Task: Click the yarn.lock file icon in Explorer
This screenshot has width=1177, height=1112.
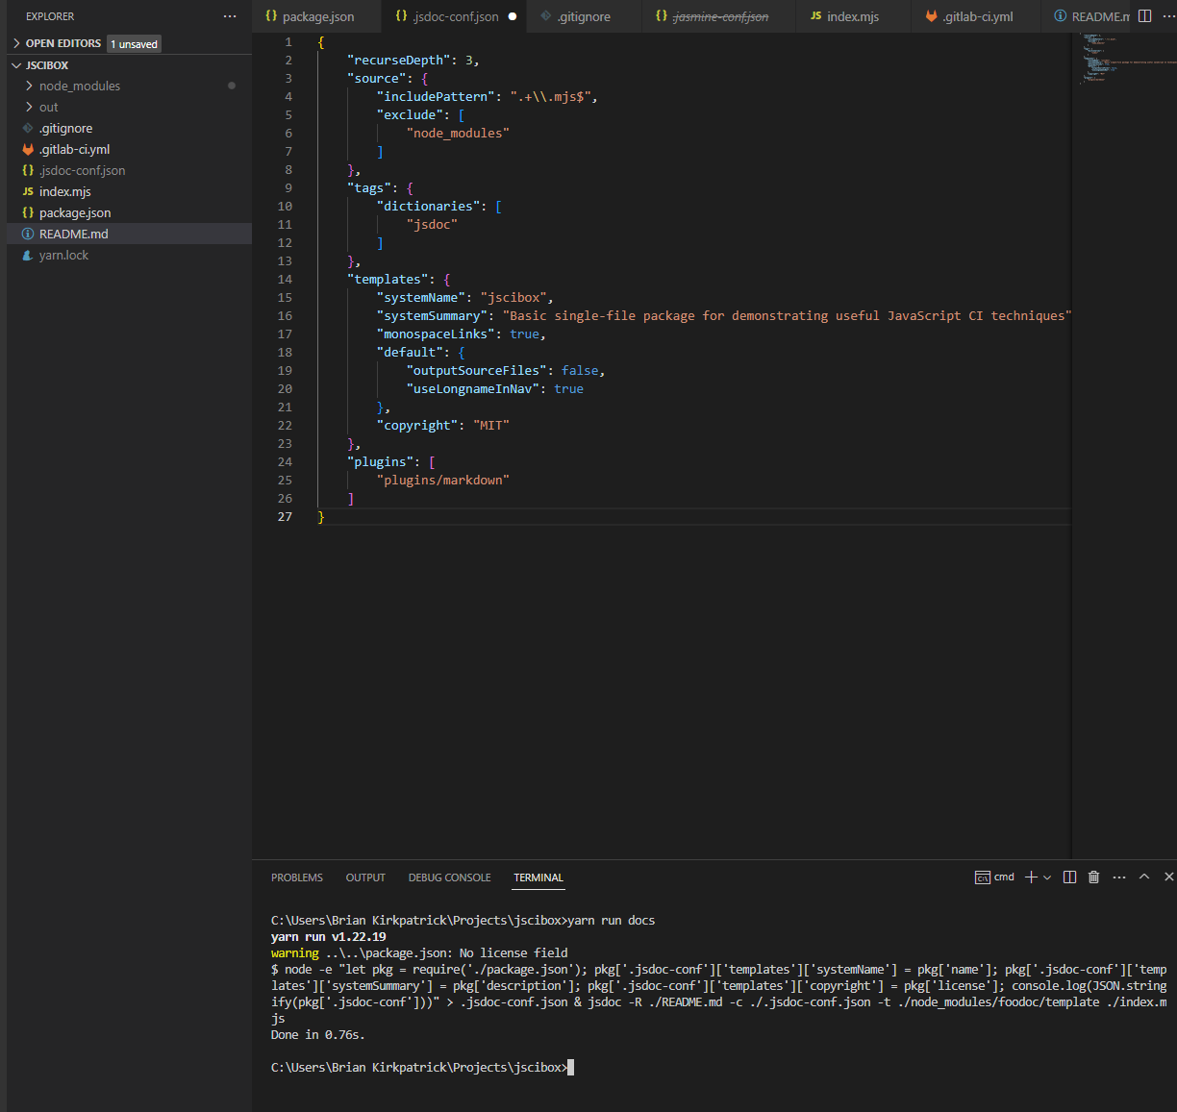Action: pos(27,255)
